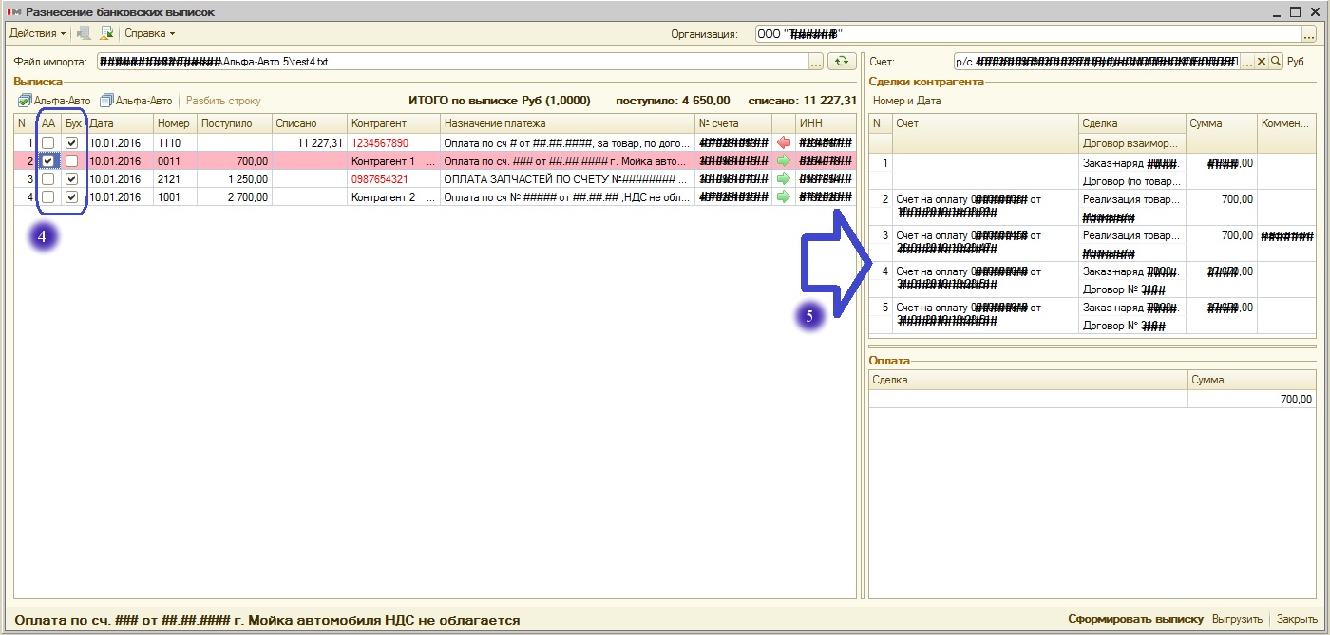Viewport: 1330px width, 635px height.
Task: Open the Действия dropdown menu
Action: [37, 33]
